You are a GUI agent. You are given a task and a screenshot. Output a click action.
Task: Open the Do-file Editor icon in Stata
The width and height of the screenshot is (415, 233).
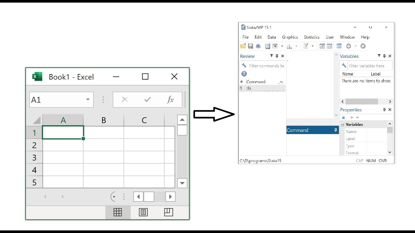pyautogui.click(x=306, y=46)
